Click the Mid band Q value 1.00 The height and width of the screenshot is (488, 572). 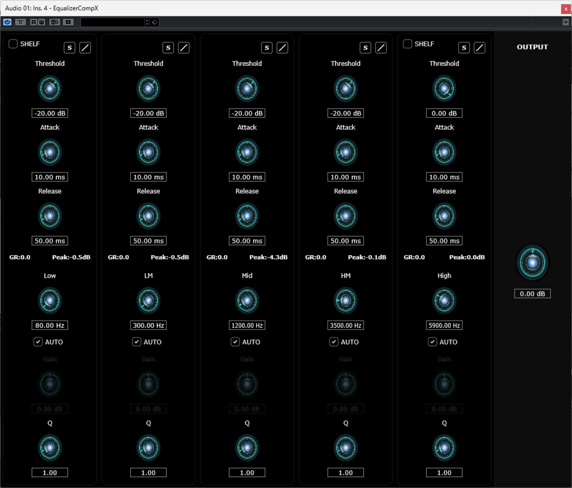[247, 473]
